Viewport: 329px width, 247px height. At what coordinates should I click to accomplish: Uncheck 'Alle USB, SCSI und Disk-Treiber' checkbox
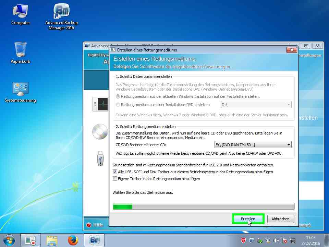[115, 172]
